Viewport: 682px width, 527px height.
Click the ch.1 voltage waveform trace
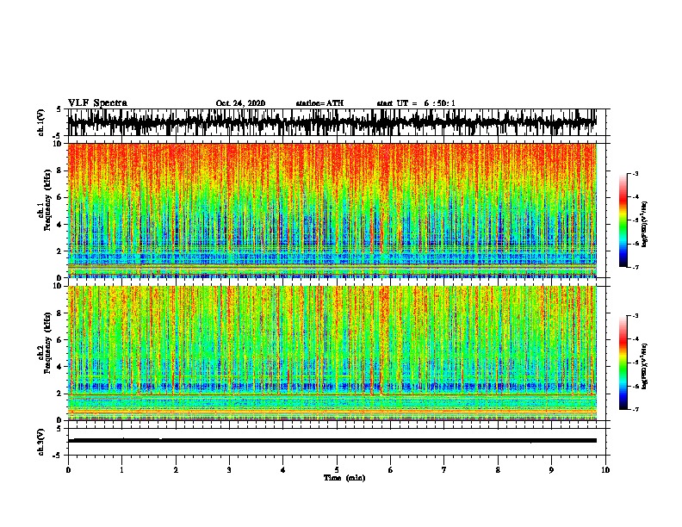[x=332, y=122]
